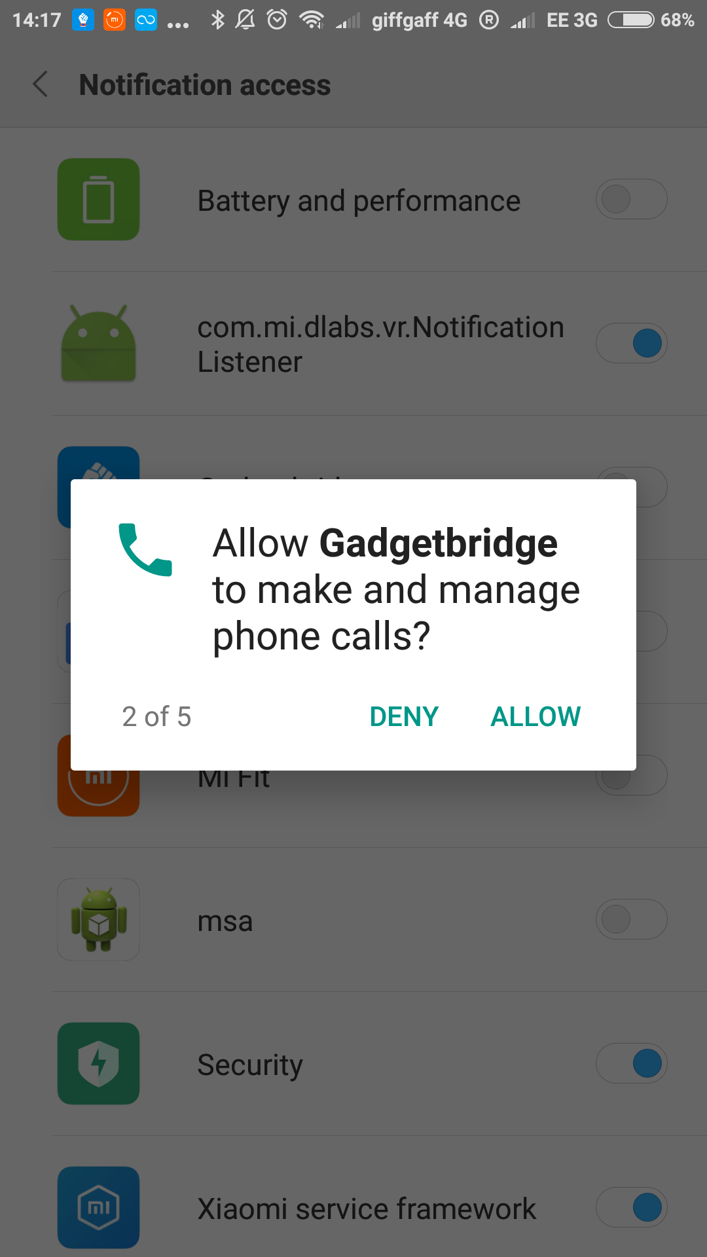Disable the com.mi.dlabs.vr.NotificationListener switch
The height and width of the screenshot is (1257, 707).
point(631,343)
